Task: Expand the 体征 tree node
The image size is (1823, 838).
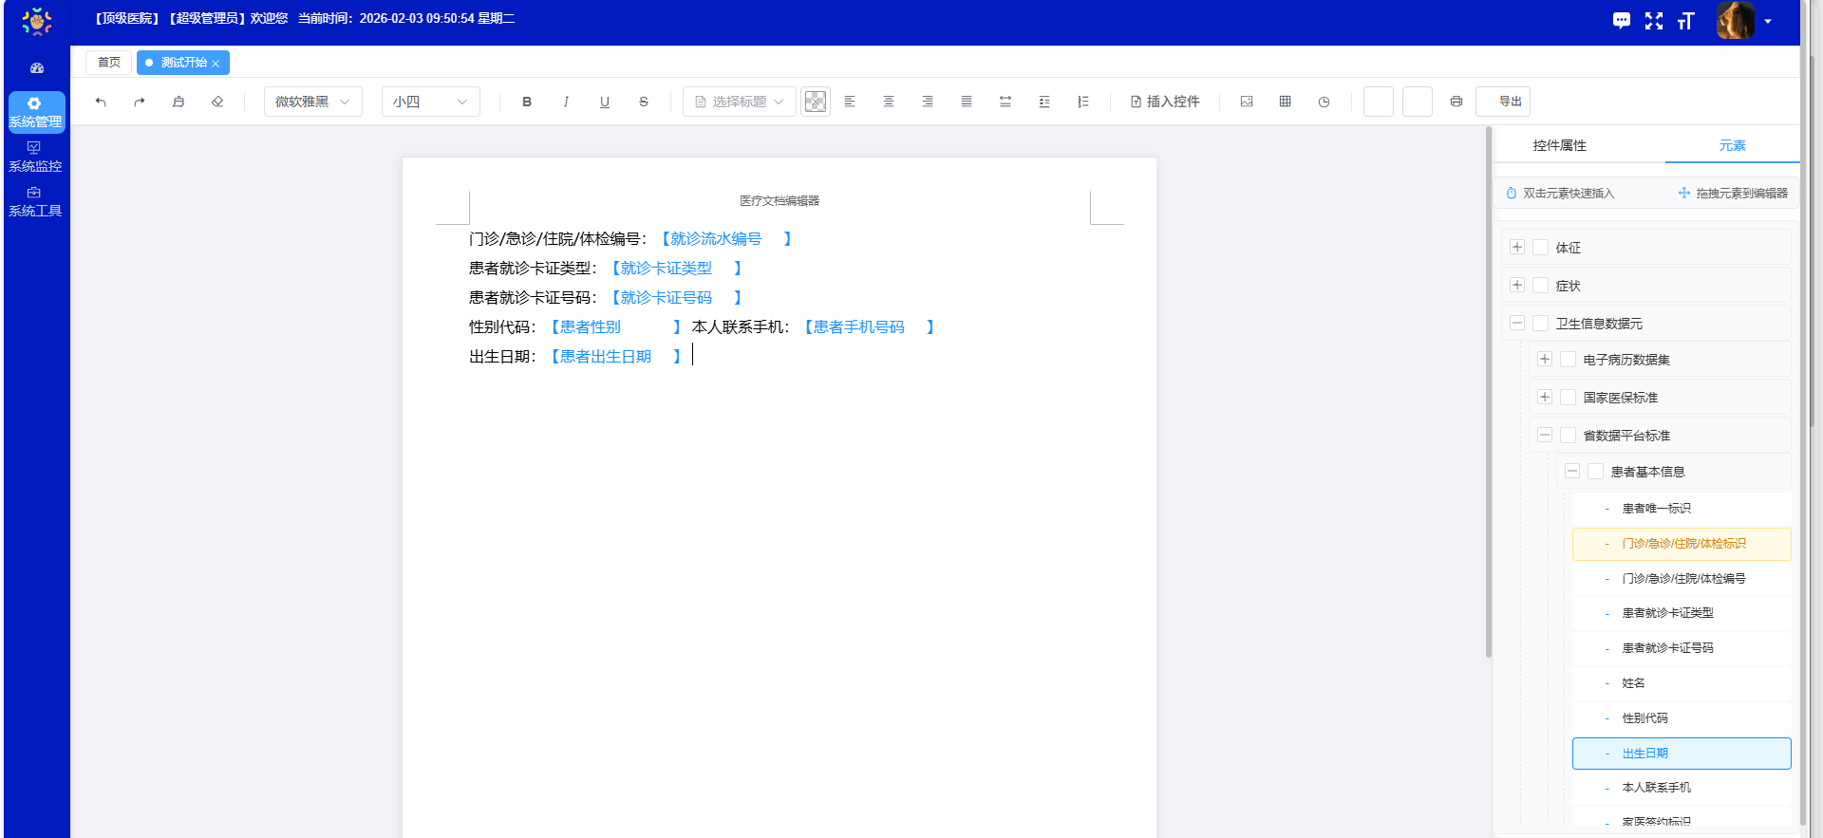Action: click(1517, 248)
